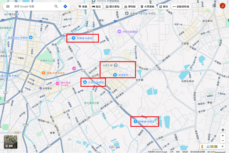Open 賓利酒店 hotel pin
This screenshot has height=153, width=229.
(x=57, y=83)
